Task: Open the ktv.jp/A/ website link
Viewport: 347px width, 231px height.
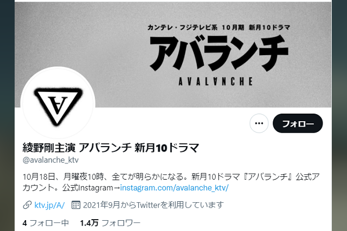Action: coord(49,205)
